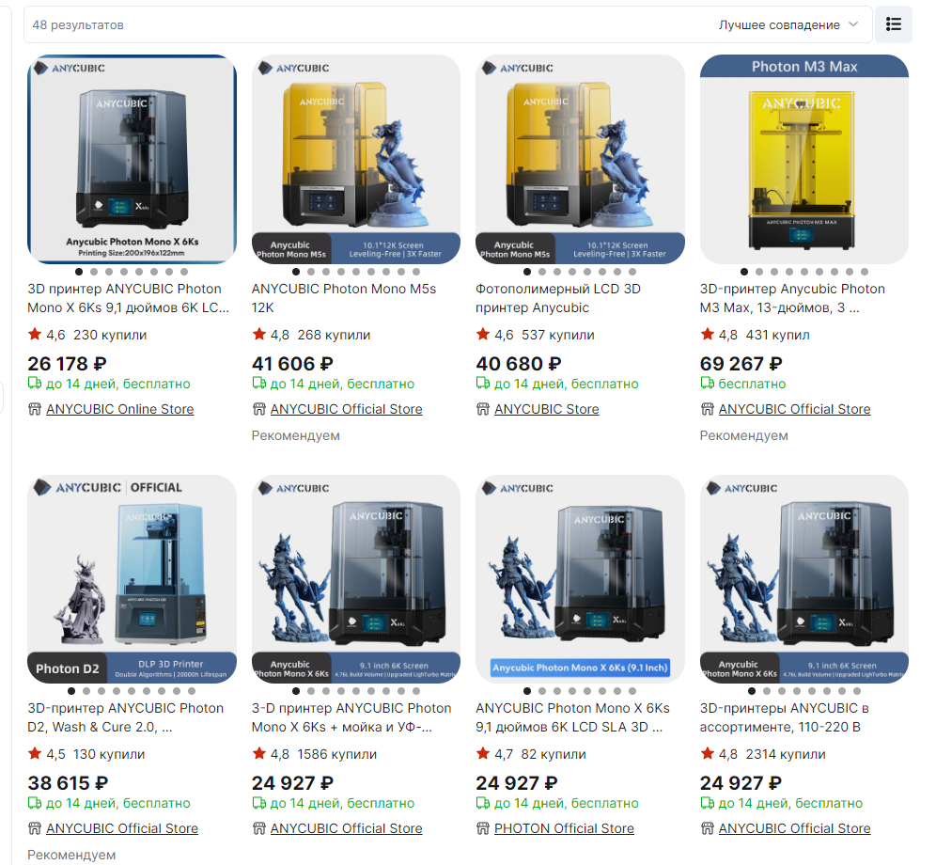The height and width of the screenshot is (865, 936).
Task: Click the red rating star of Photon D2 listing
Action: [35, 753]
